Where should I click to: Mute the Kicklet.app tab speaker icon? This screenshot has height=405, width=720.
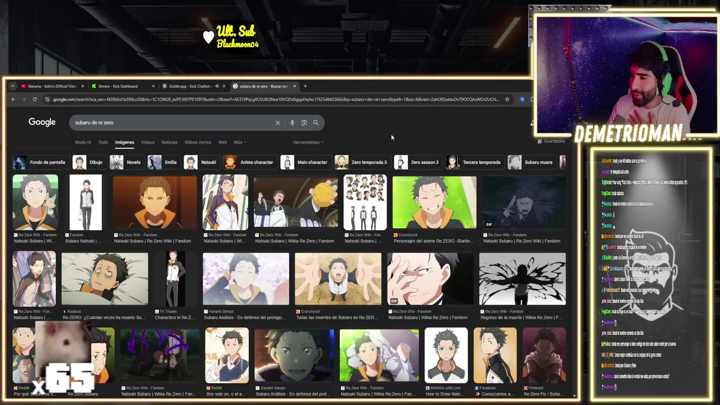(217, 86)
